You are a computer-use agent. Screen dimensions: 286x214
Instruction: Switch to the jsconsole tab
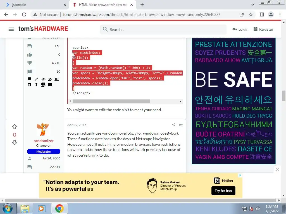(34, 5)
